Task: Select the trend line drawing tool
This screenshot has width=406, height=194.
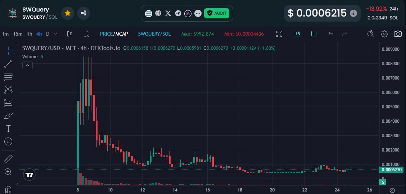Action: click(8, 64)
